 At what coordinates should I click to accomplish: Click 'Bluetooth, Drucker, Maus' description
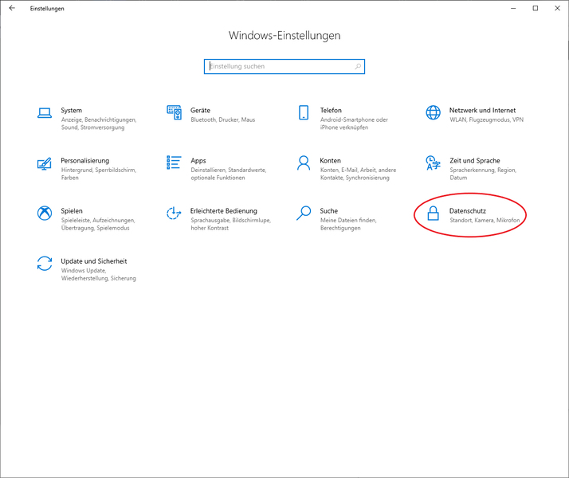223,119
